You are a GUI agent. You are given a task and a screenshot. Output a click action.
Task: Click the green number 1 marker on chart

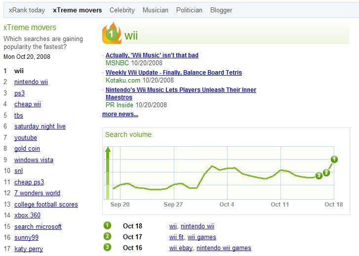(334, 159)
